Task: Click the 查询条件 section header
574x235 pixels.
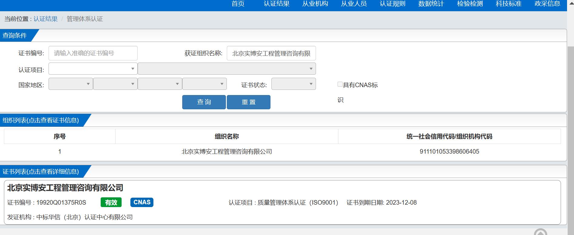Action: pos(15,36)
